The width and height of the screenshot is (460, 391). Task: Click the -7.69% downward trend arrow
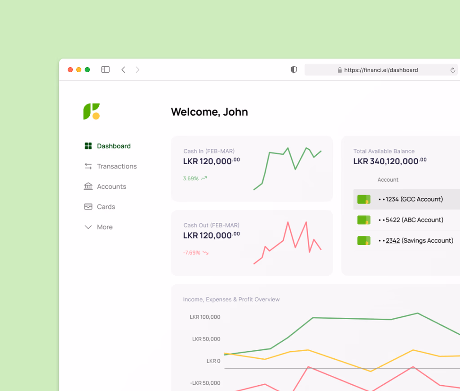(x=205, y=252)
